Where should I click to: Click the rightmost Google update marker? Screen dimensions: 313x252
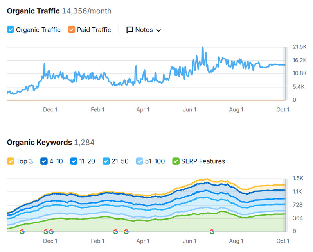click(212, 232)
